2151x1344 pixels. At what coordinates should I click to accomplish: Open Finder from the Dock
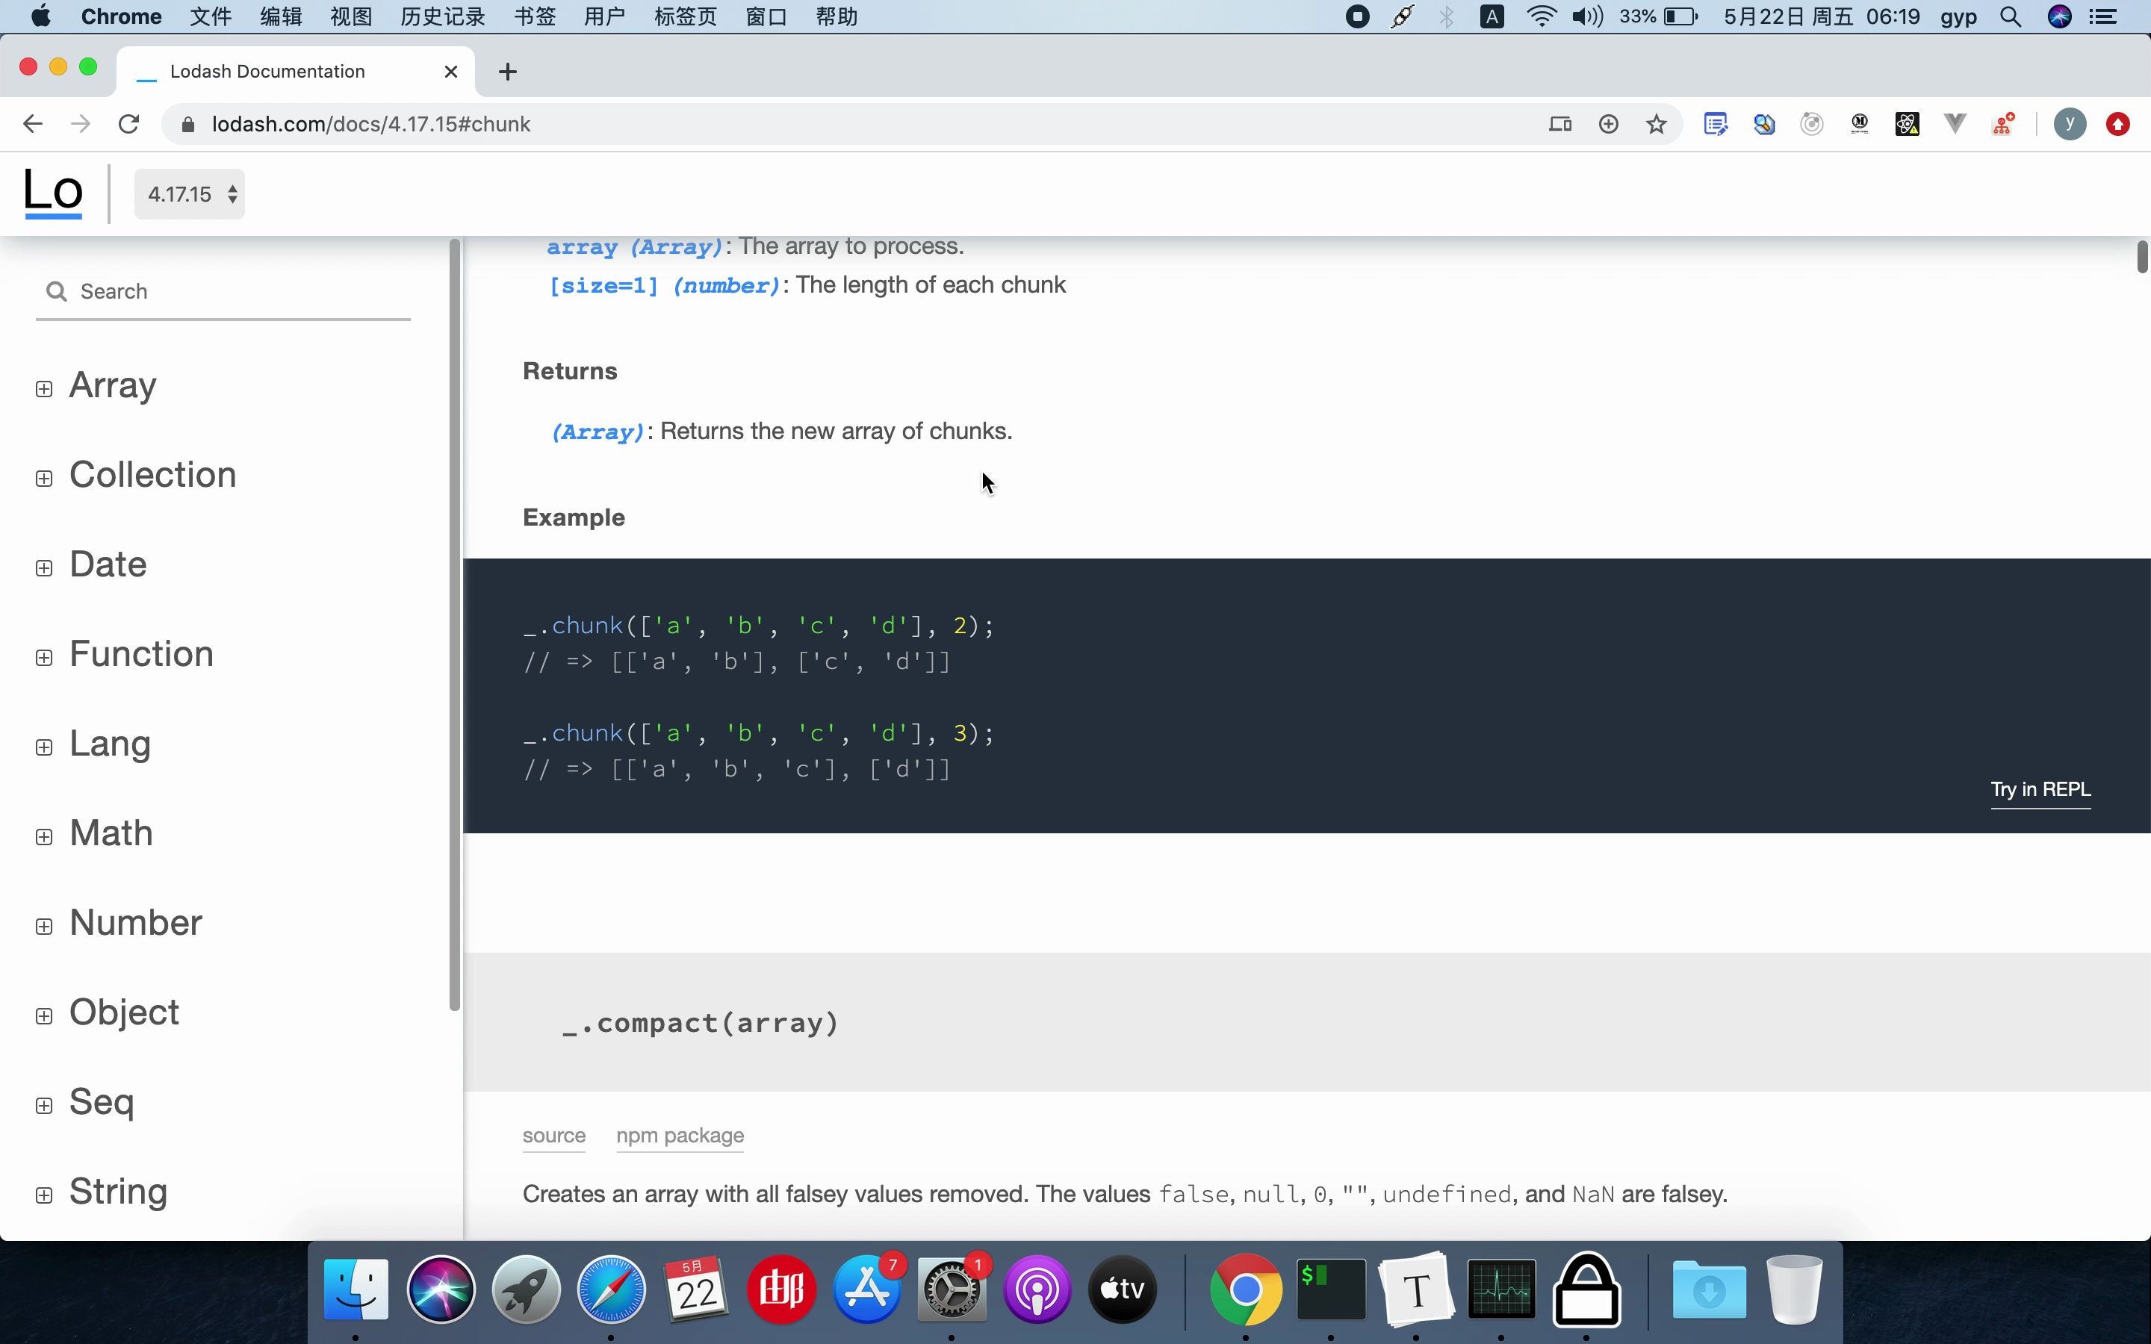click(x=356, y=1289)
